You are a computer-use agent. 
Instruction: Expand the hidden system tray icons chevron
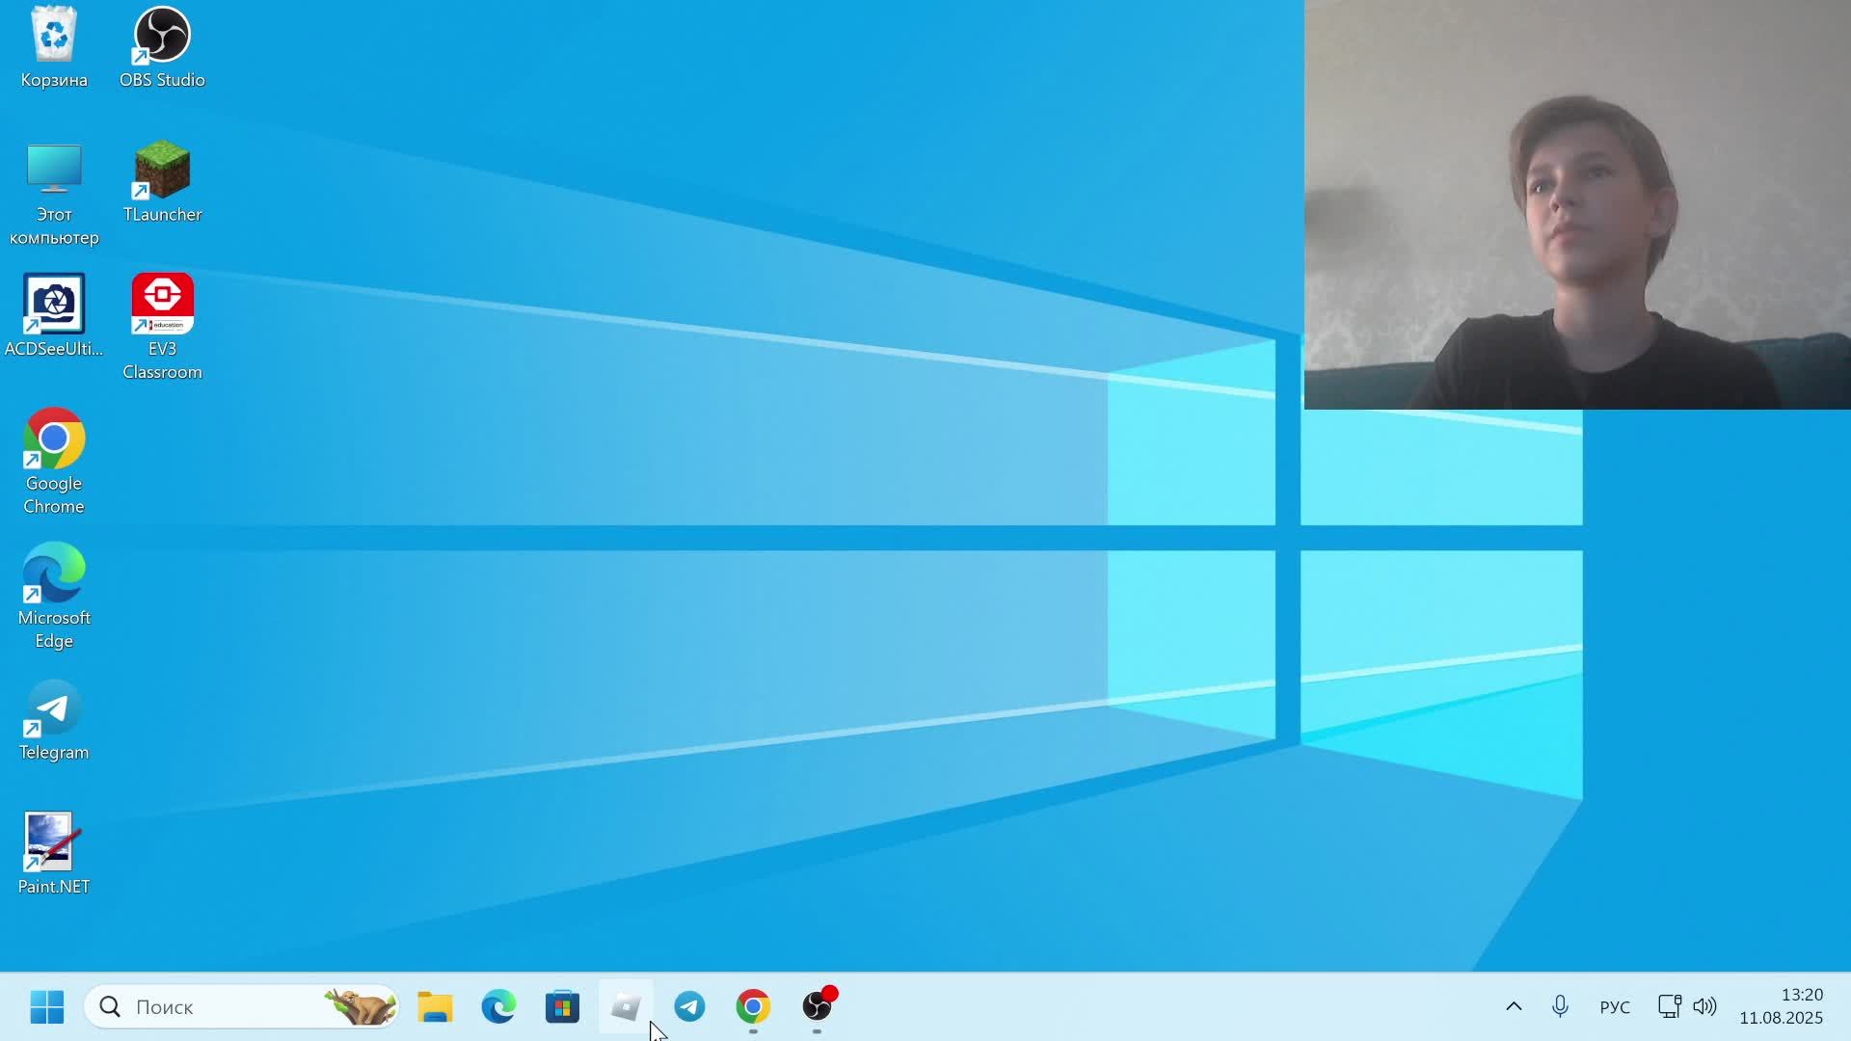(x=1514, y=1007)
